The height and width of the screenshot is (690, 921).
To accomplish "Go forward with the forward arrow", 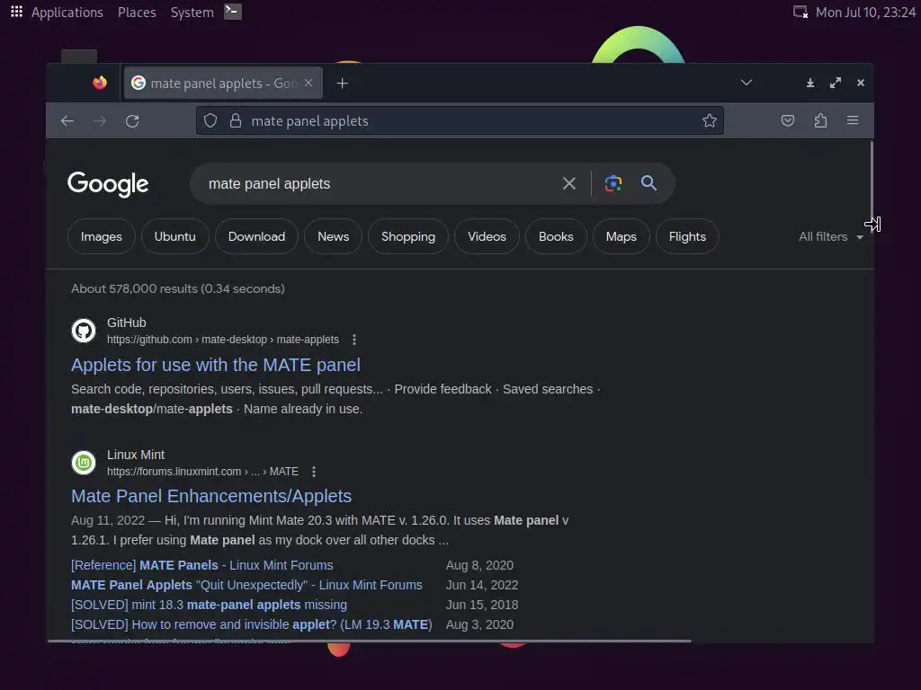I will [100, 121].
